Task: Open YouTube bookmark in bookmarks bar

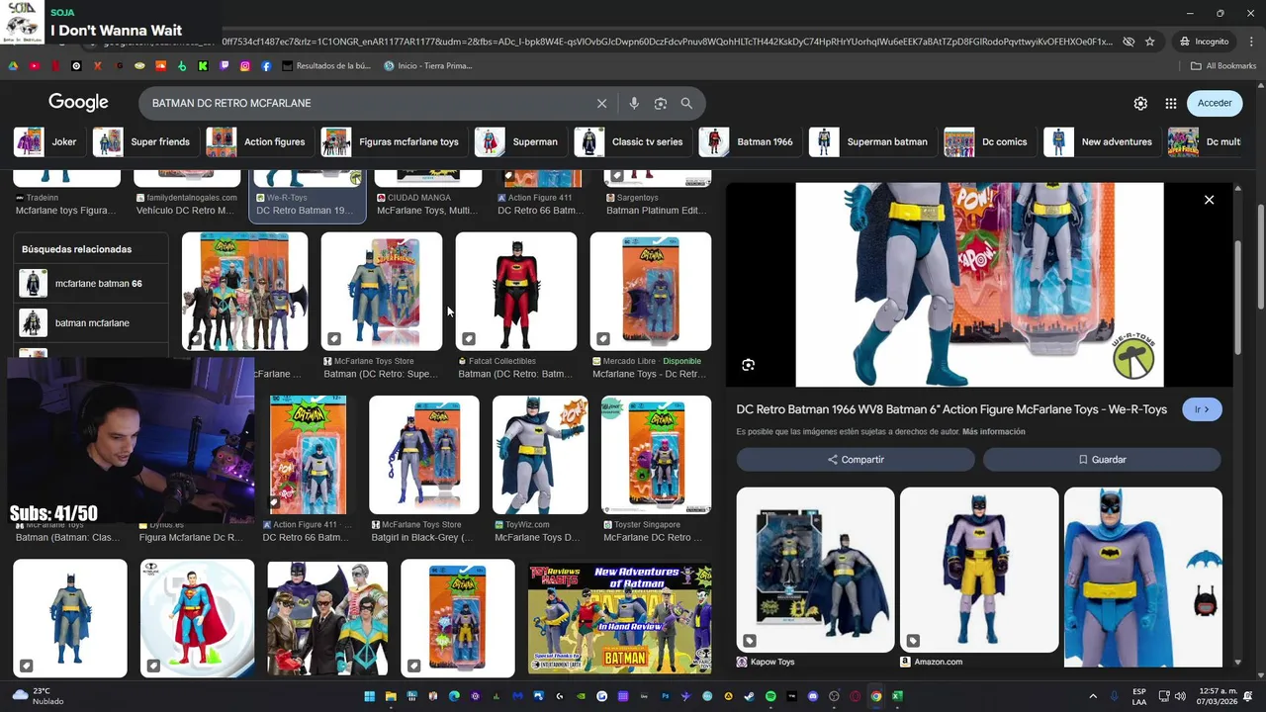Action: 35,66
